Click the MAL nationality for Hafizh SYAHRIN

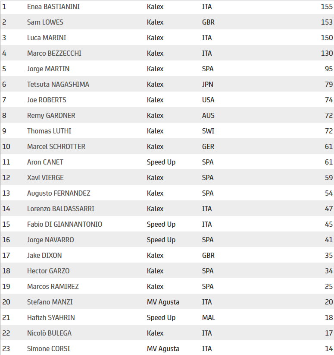pos(209,318)
